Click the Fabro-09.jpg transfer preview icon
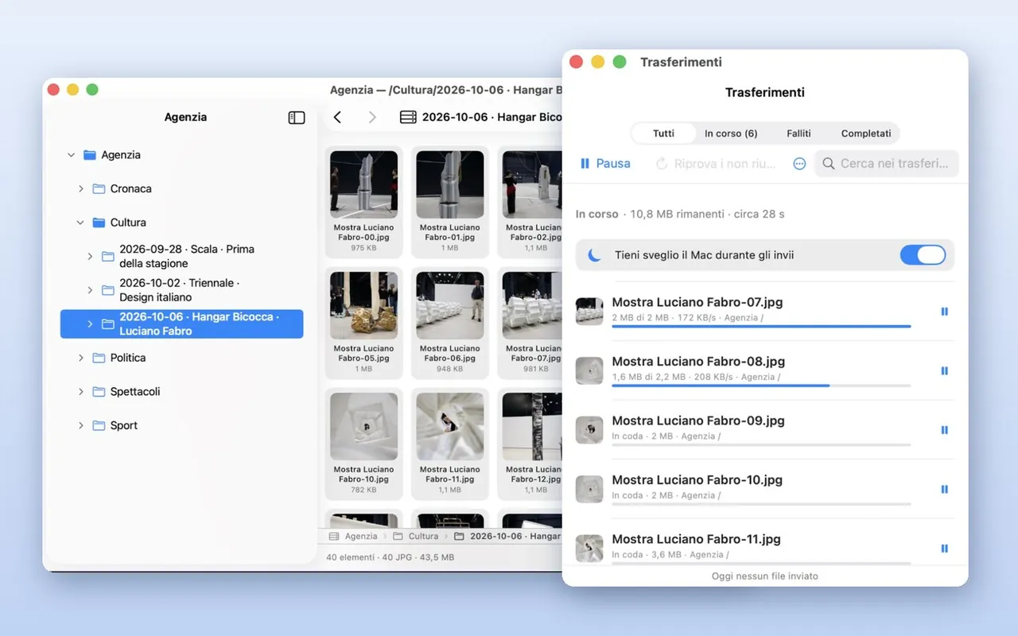 pyautogui.click(x=589, y=430)
